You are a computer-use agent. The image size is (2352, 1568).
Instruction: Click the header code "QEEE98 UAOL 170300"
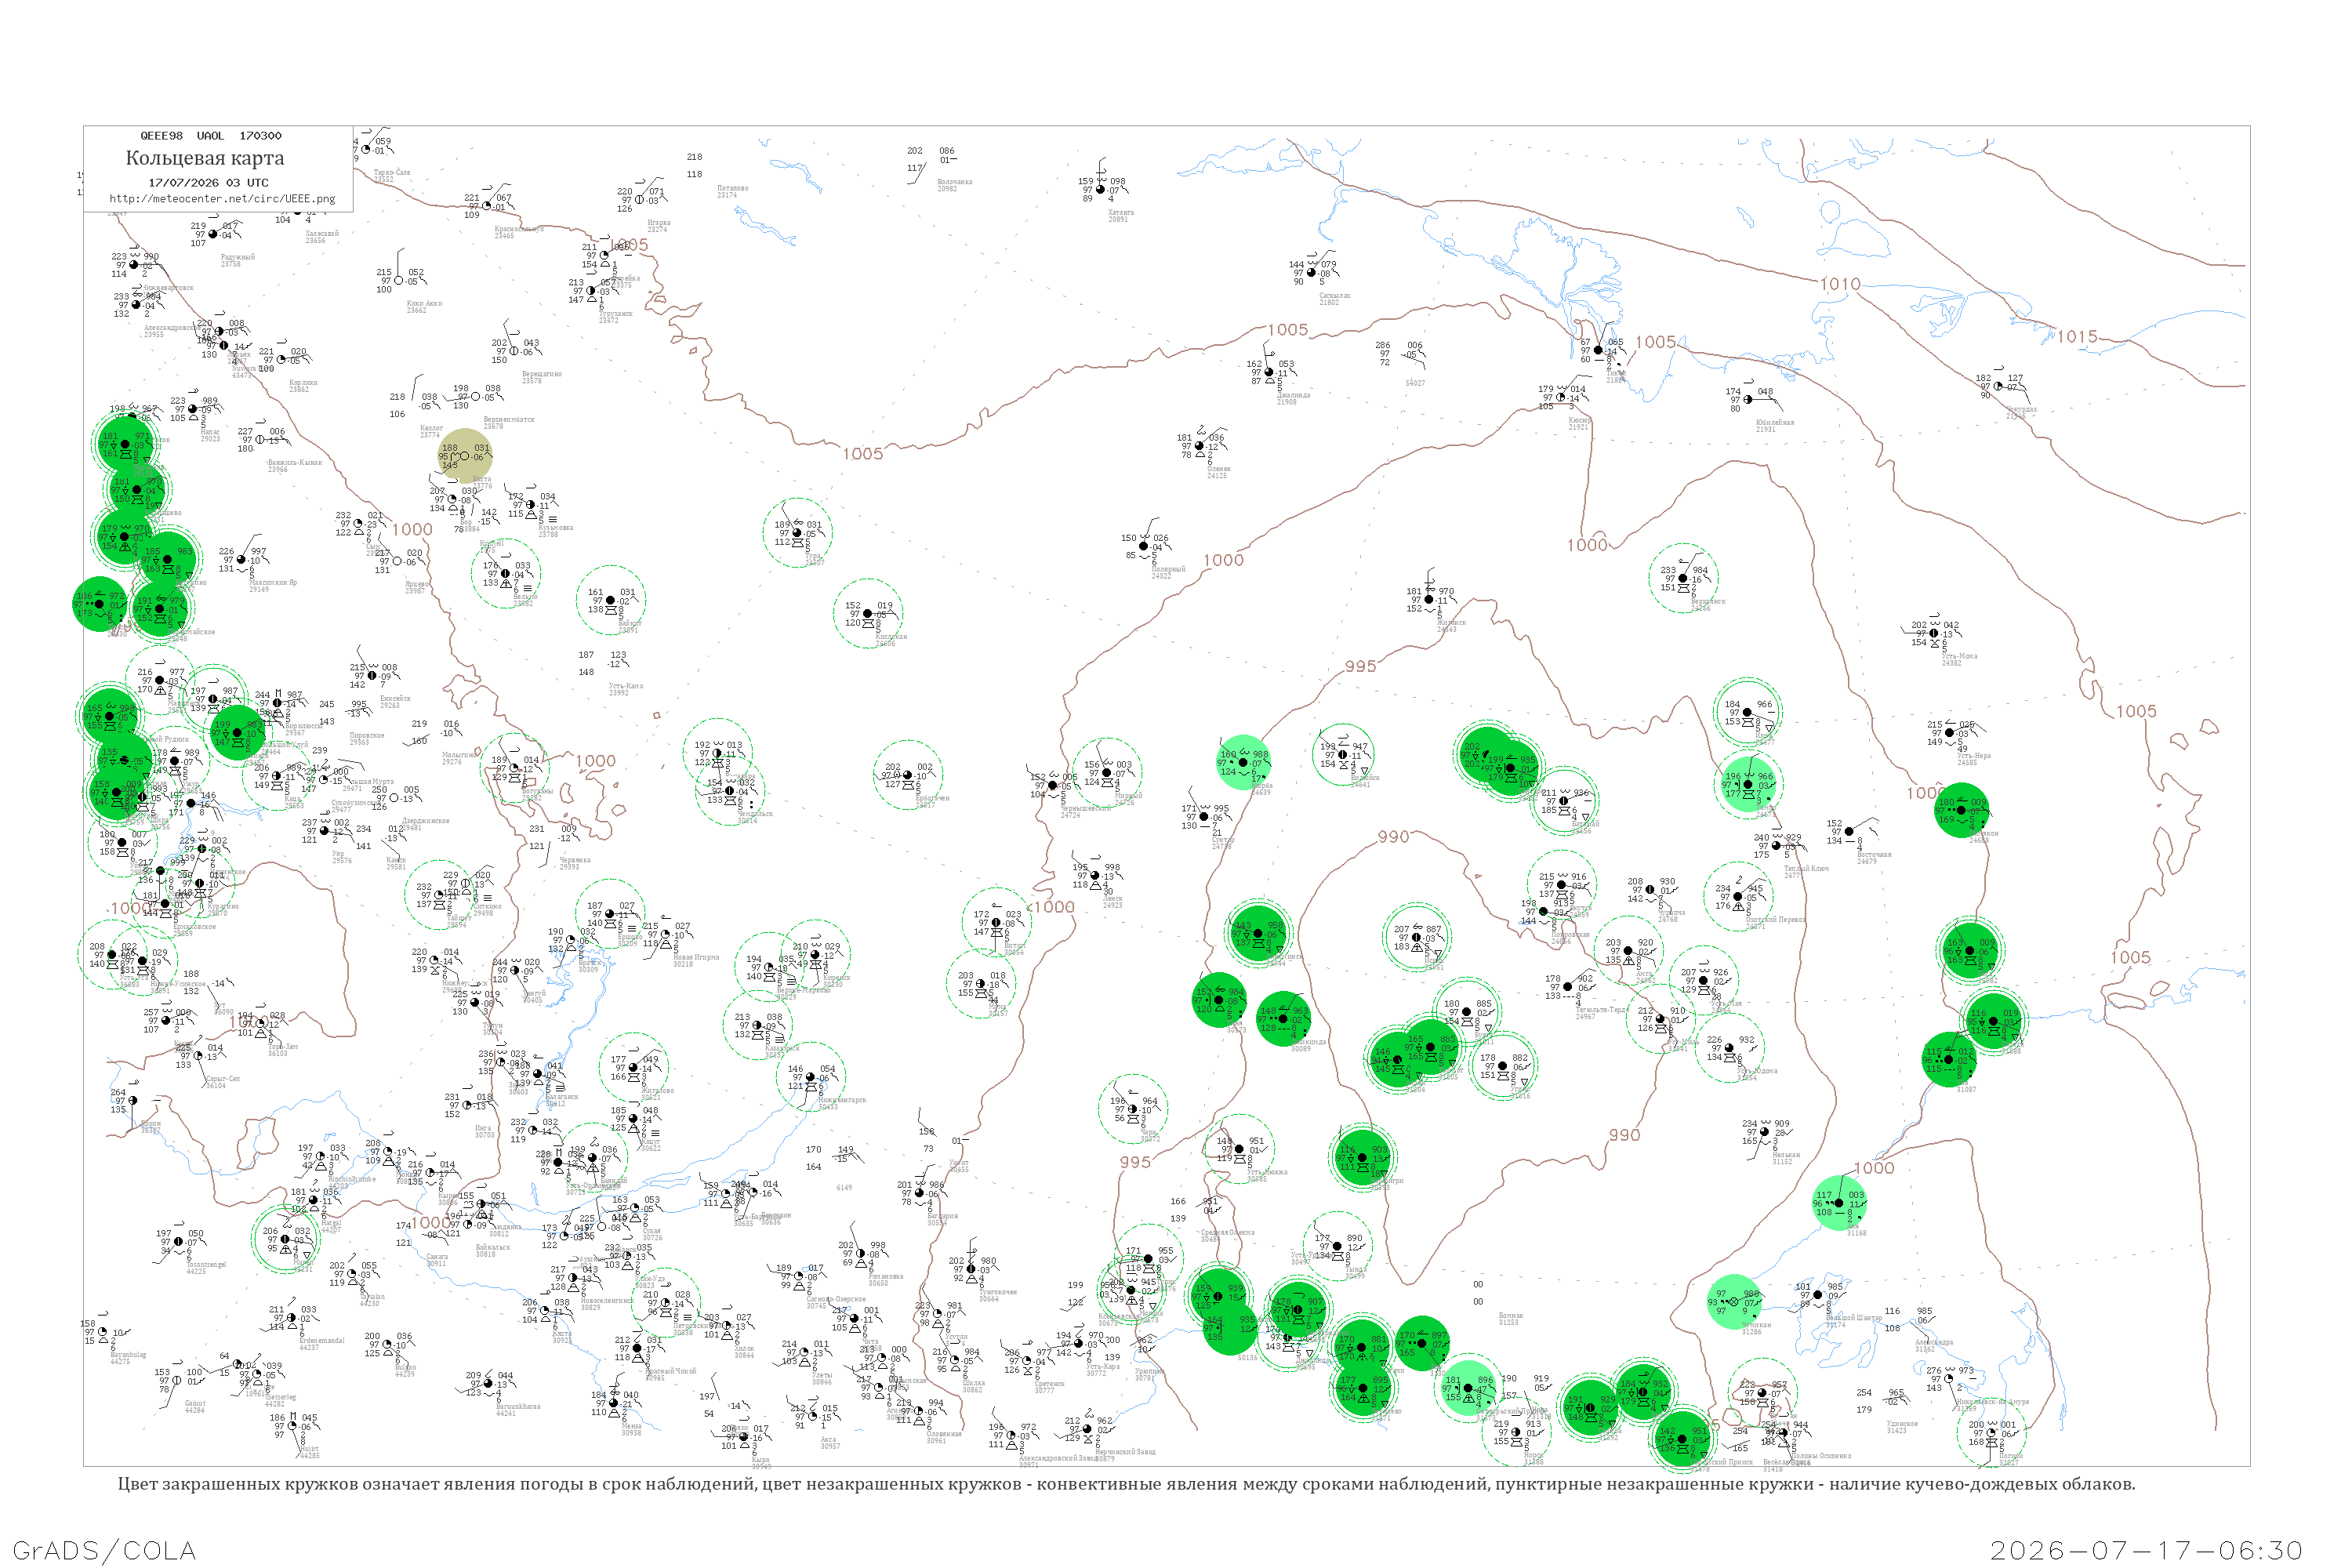[211, 136]
